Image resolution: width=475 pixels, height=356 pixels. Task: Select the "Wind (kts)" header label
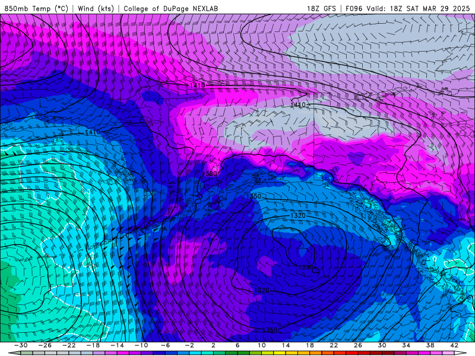pos(96,8)
